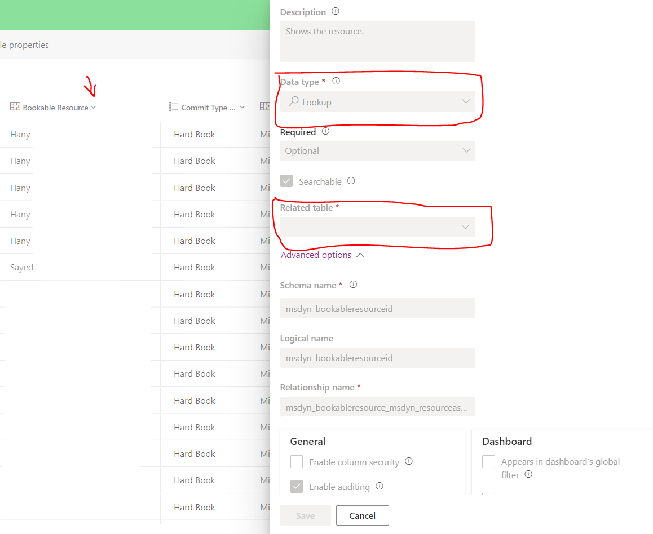
Task: Uncheck the Searchable checkbox
Action: pyautogui.click(x=286, y=181)
